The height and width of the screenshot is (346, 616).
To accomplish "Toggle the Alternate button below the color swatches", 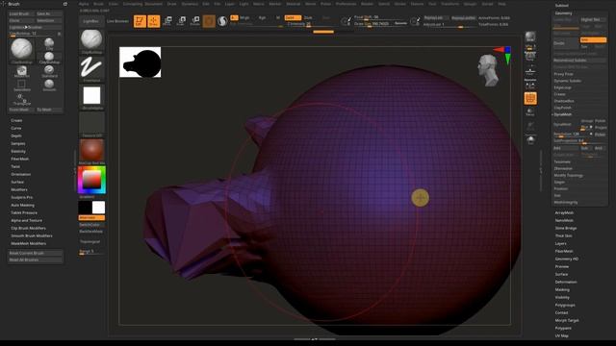I will click(x=91, y=218).
